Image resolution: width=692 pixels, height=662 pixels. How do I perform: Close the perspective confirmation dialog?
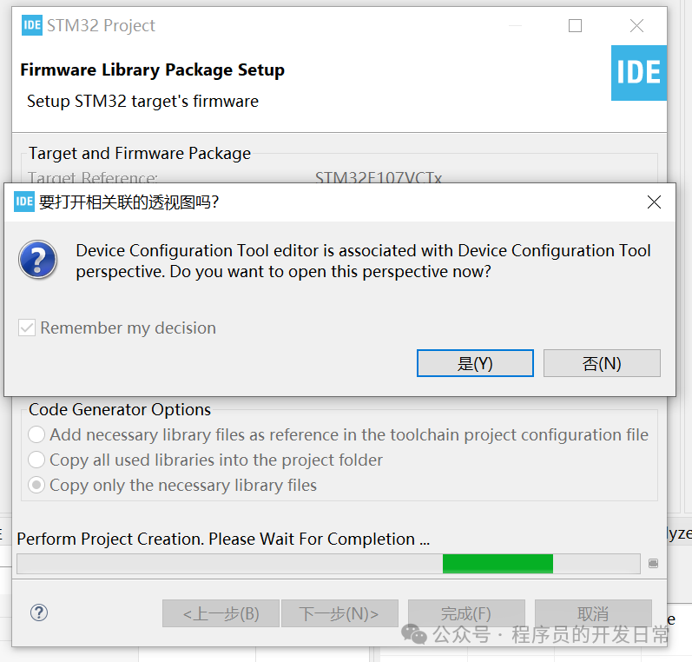654,202
